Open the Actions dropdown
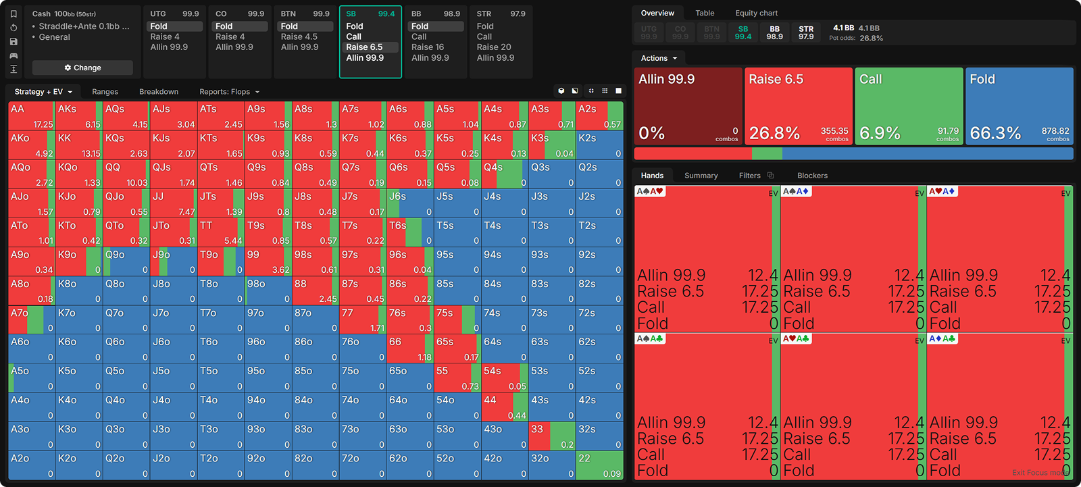Viewport: 1081px width, 487px height. (x=659, y=58)
